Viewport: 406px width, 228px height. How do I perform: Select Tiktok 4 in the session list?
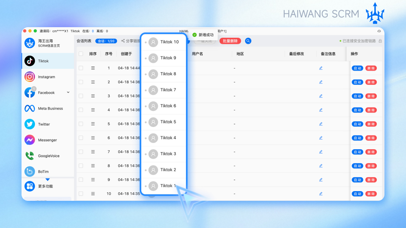click(x=164, y=138)
